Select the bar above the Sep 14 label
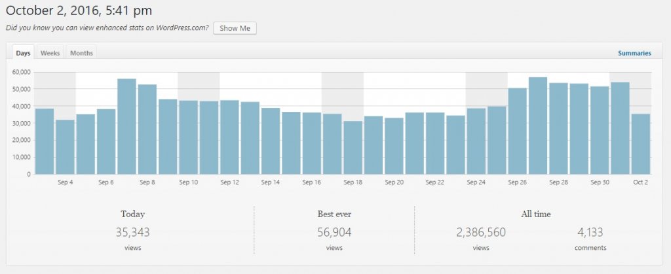Viewport: 671px width, 274px height. pos(271,141)
